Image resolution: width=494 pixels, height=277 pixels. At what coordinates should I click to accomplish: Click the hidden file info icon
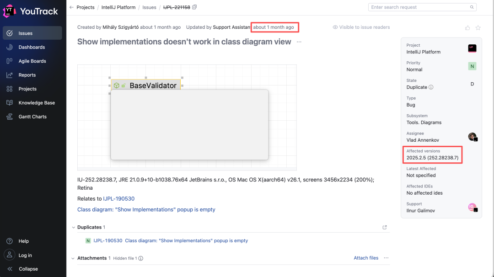click(x=141, y=258)
